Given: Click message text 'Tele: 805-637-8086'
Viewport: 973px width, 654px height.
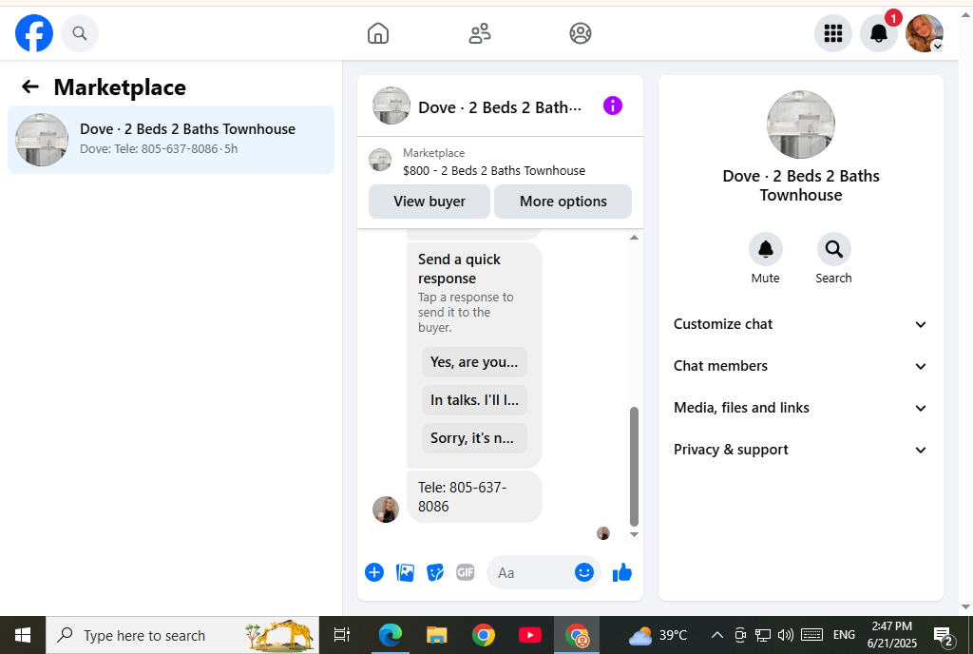Looking at the screenshot, I should (463, 497).
